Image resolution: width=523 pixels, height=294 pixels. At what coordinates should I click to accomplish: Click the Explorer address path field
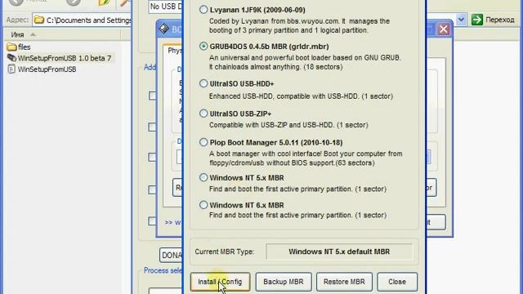pos(82,20)
